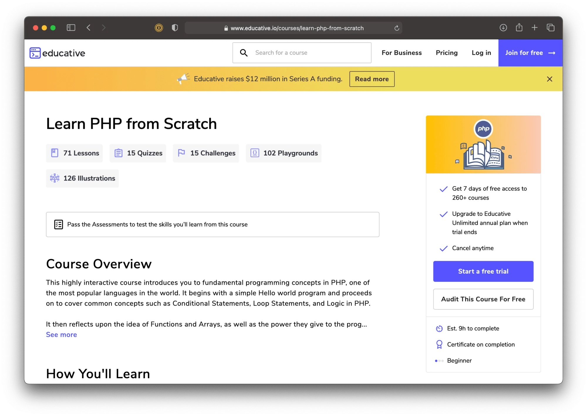This screenshot has width=587, height=416.
Task: Reload the page with refresh icon
Action: (x=397, y=28)
